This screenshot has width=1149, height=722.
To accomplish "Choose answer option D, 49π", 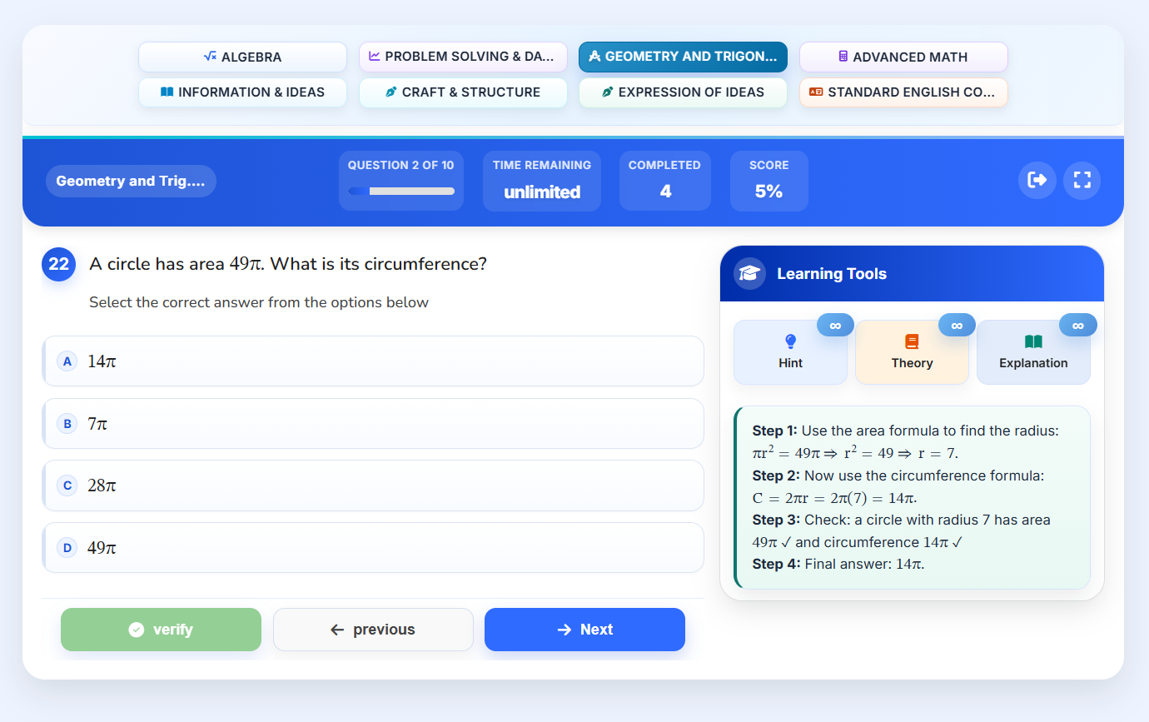I will click(x=373, y=547).
